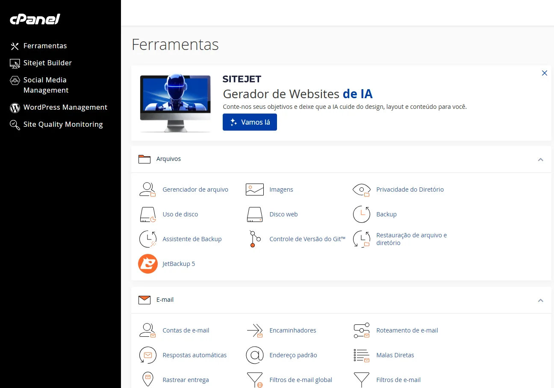Collapse the E-mail section
This screenshot has width=554, height=388.
pos(541,300)
